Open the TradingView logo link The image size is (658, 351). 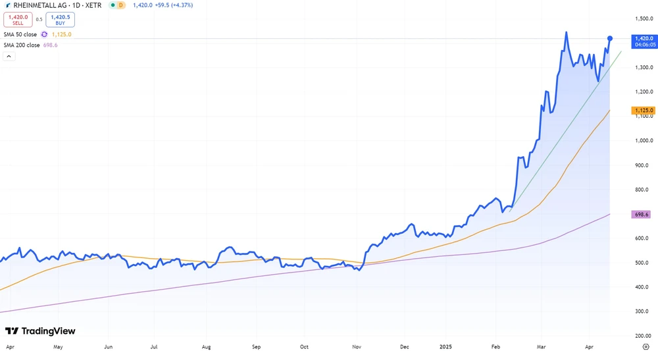point(40,331)
